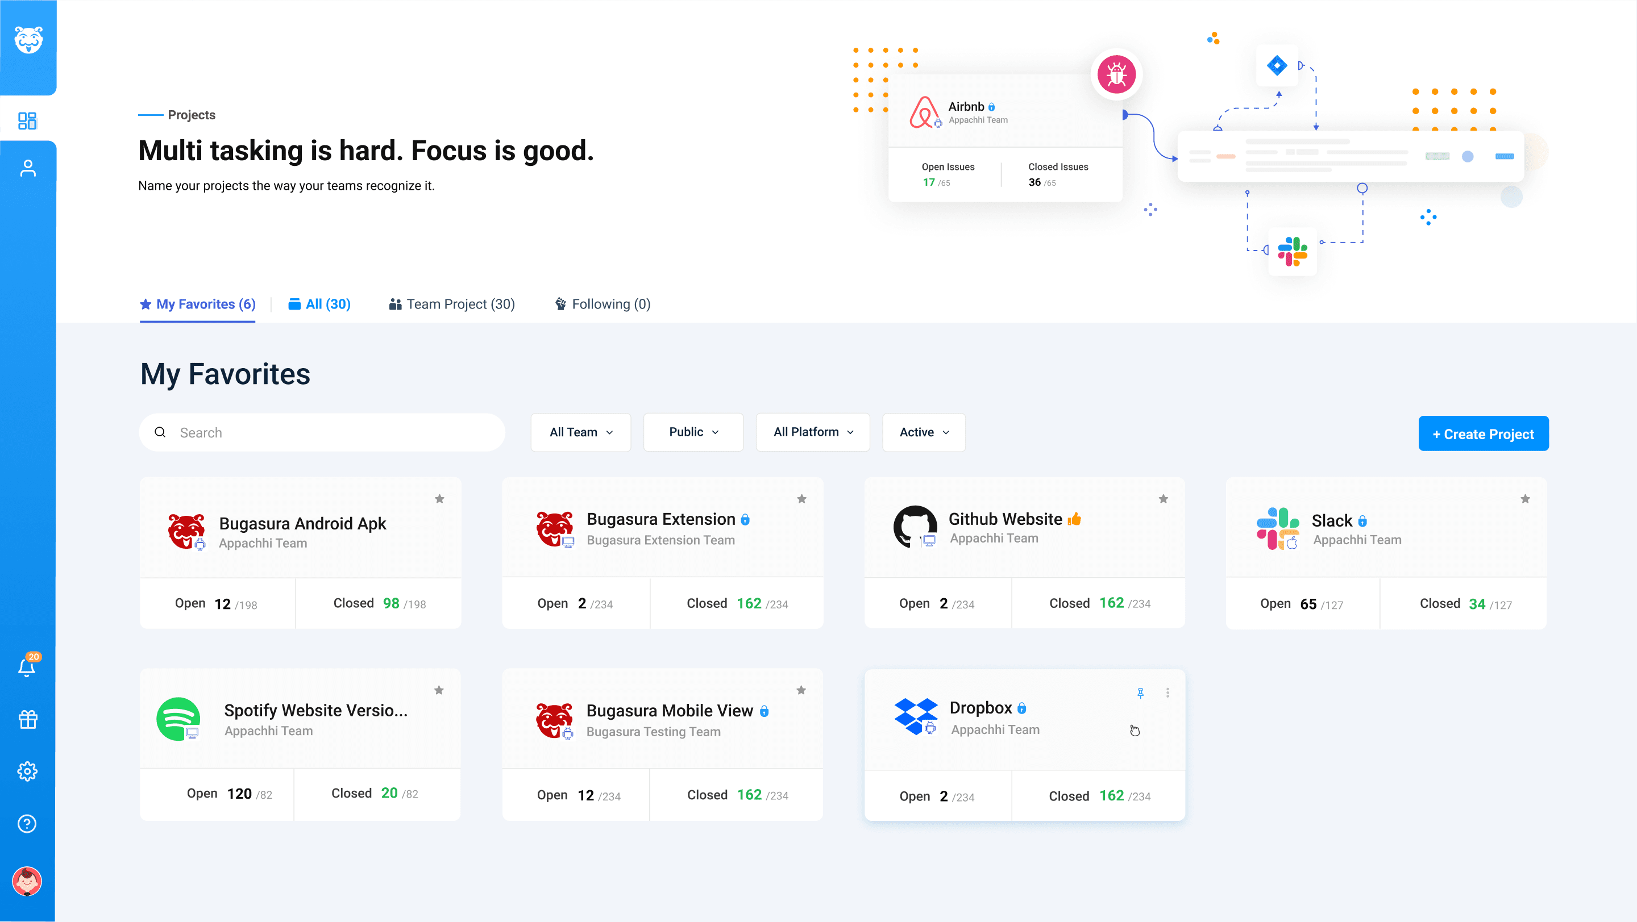Click the Create Project button
Viewport: 1637px width, 922px height.
[1482, 433]
